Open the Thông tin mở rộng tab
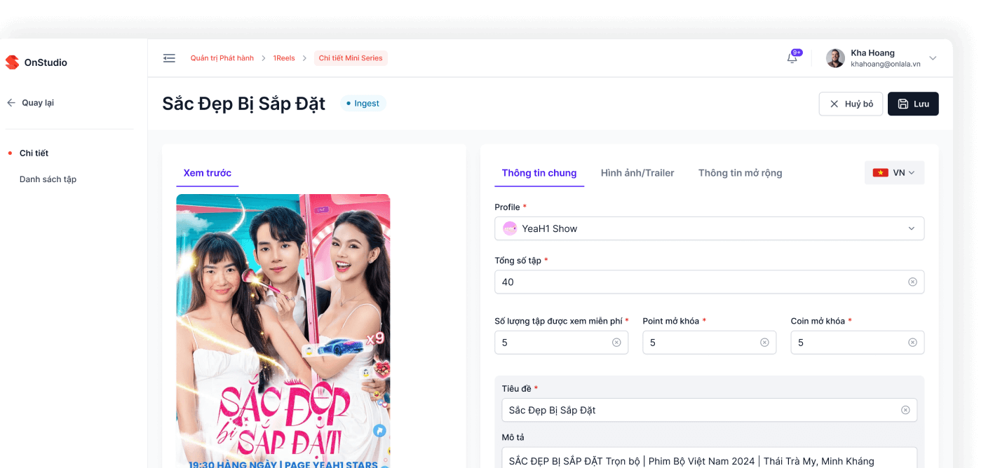Image resolution: width=1007 pixels, height=468 pixels. tap(740, 173)
